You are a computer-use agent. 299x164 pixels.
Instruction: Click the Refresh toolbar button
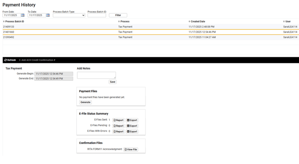tap(10, 60)
